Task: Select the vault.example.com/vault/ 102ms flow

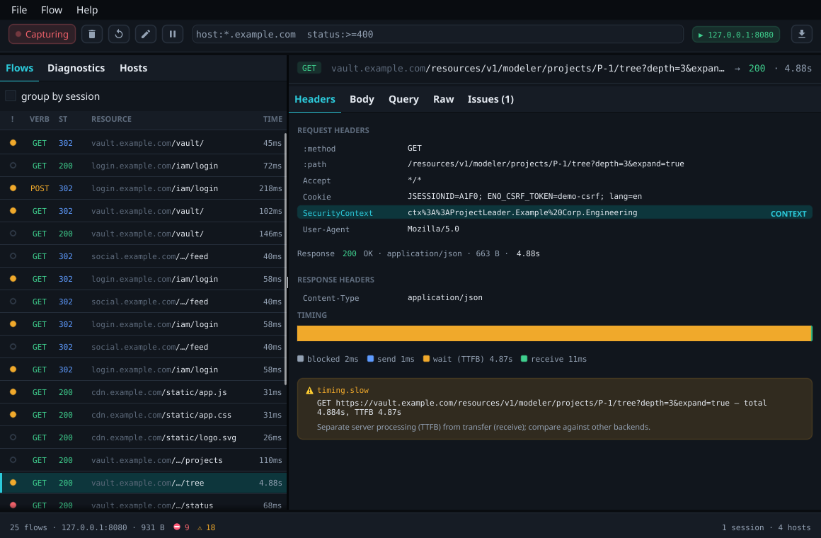Action: pos(143,210)
